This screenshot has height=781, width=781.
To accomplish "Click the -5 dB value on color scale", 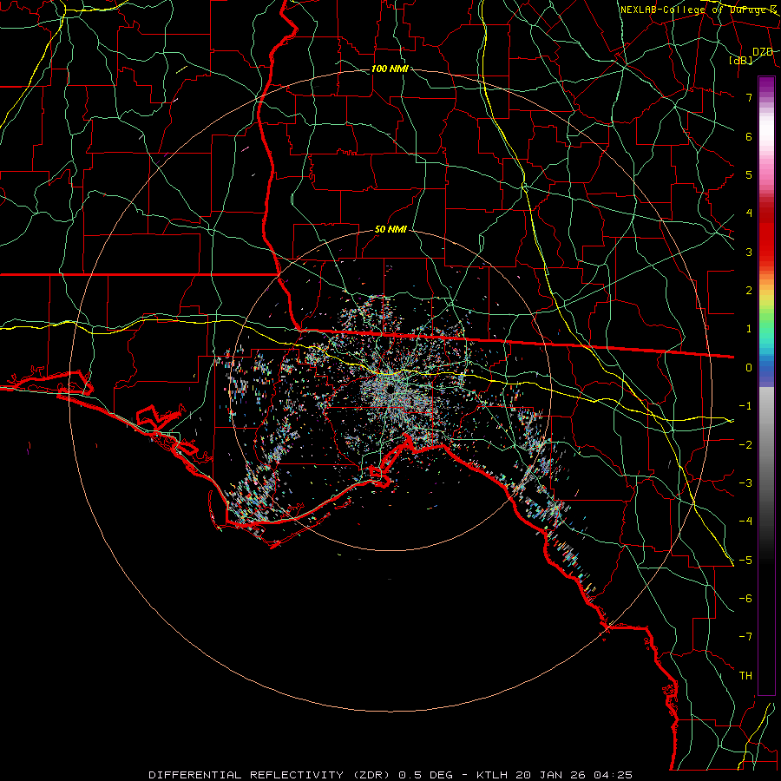I will [x=745, y=561].
